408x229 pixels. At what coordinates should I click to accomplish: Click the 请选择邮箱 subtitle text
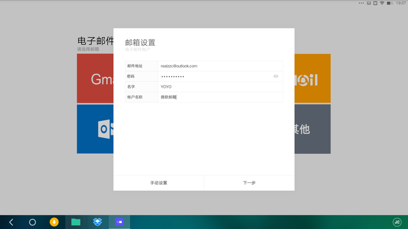point(88,49)
